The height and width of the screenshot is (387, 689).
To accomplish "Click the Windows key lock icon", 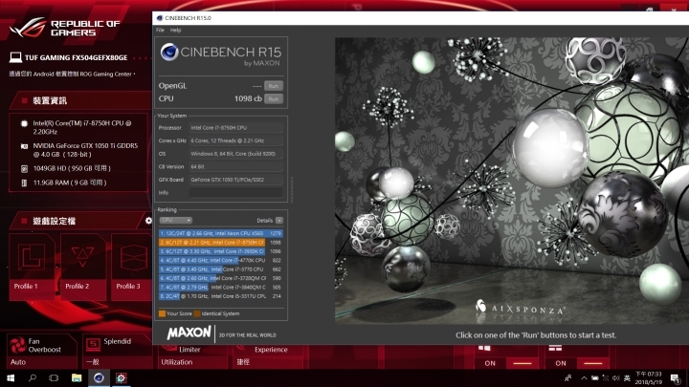I will tap(484, 349).
